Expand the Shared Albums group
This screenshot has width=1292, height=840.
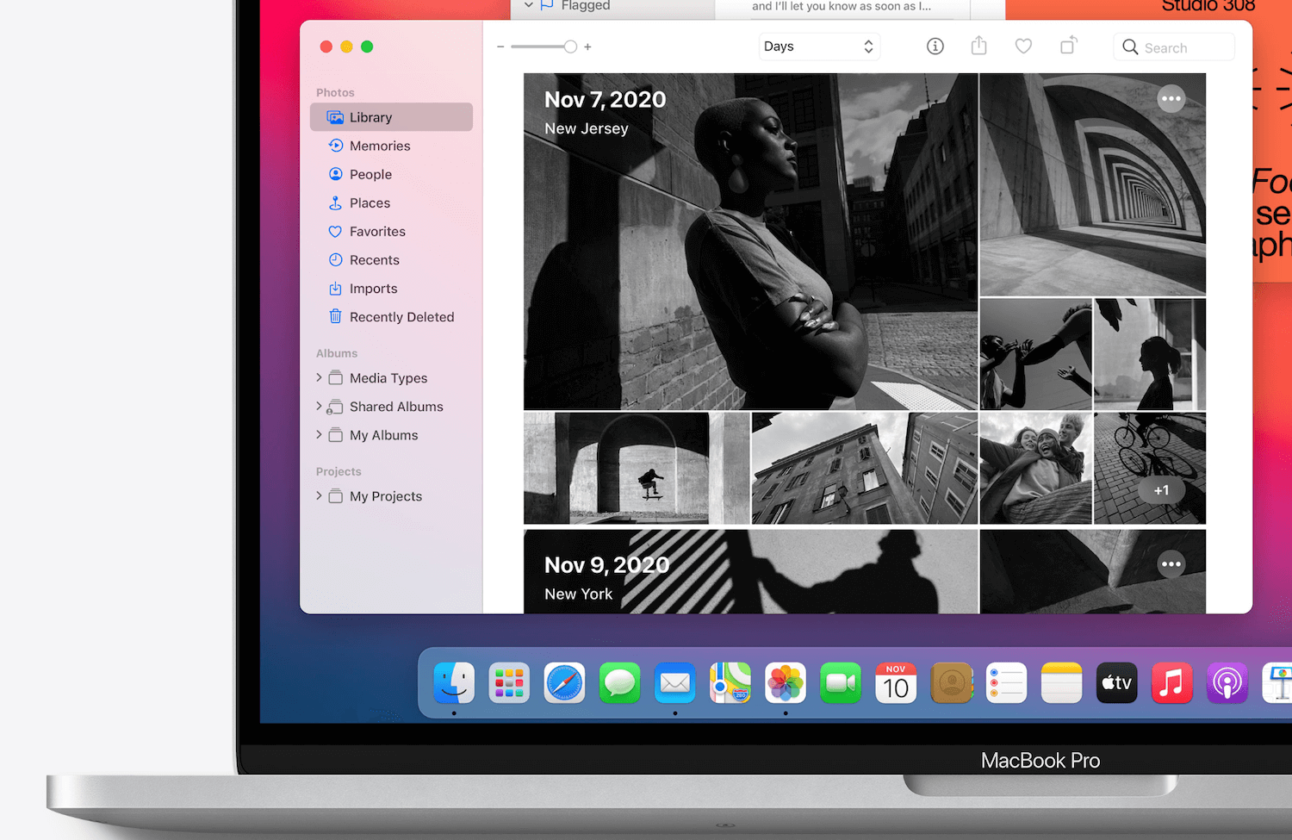point(319,407)
